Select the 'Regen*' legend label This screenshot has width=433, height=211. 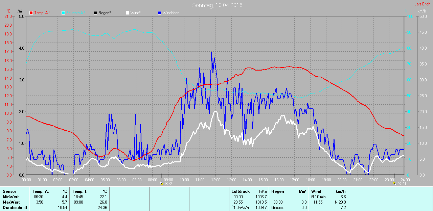pos(105,13)
